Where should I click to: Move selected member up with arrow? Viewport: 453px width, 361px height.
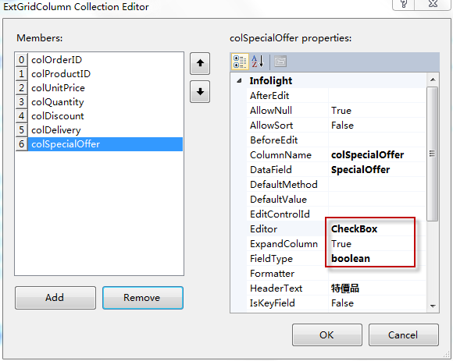(200, 63)
